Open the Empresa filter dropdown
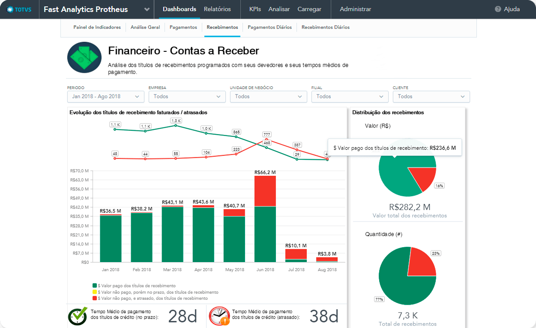The width and height of the screenshot is (536, 328). coord(187,97)
